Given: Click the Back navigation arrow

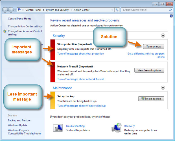Looking at the screenshot, I should [5, 10].
